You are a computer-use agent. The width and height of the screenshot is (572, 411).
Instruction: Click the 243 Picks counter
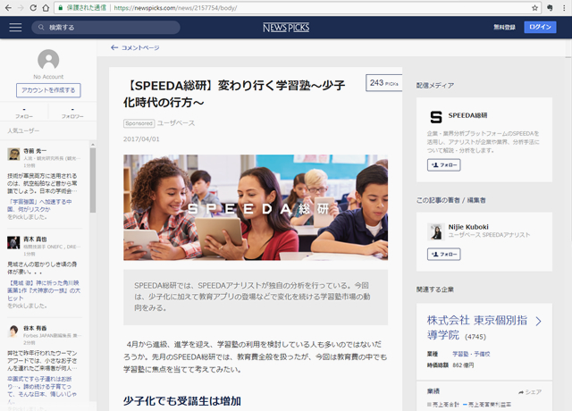click(383, 82)
